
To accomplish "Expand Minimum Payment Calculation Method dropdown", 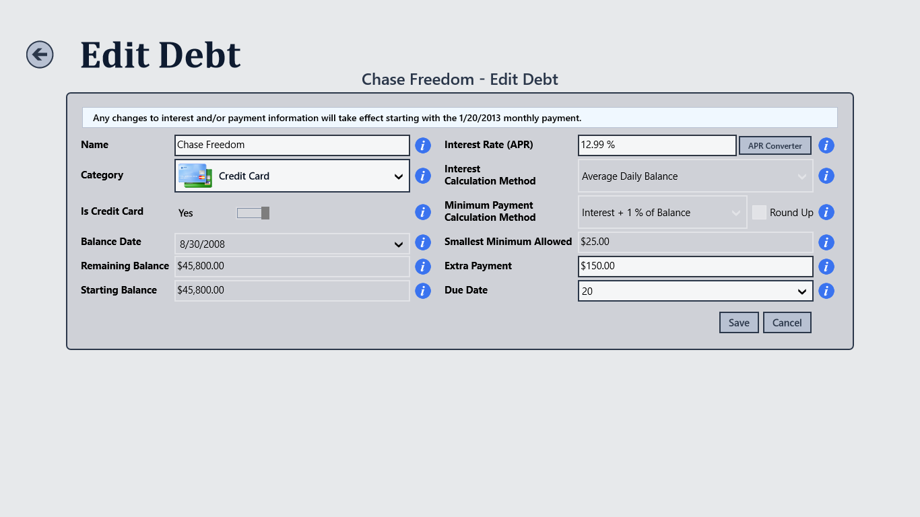I will click(x=662, y=212).
